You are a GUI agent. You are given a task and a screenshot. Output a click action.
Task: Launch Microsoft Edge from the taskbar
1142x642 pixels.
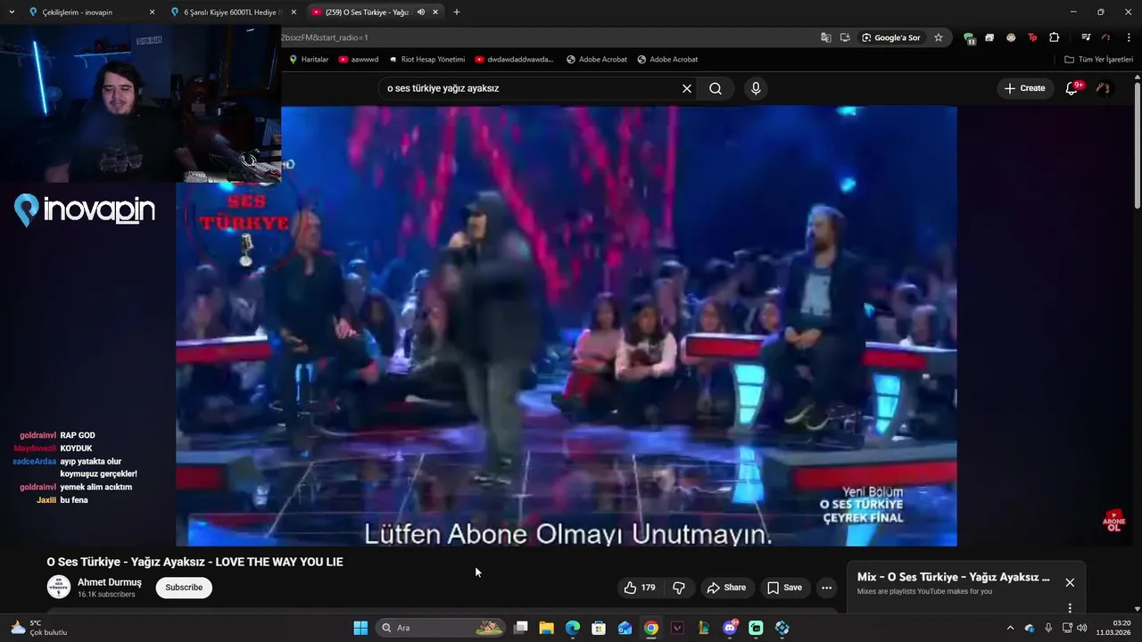tap(573, 628)
